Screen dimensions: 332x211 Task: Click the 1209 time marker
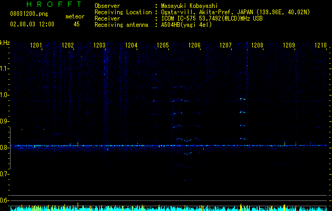click(x=289, y=45)
